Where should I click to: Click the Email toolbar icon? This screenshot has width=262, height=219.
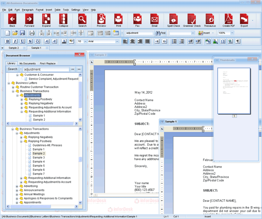155,19
